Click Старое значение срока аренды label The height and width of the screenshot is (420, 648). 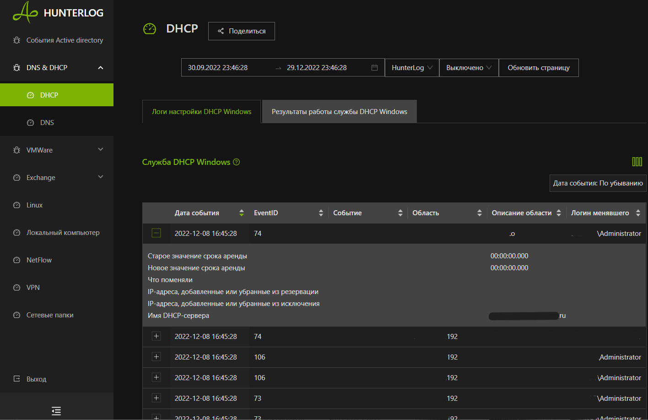197,256
